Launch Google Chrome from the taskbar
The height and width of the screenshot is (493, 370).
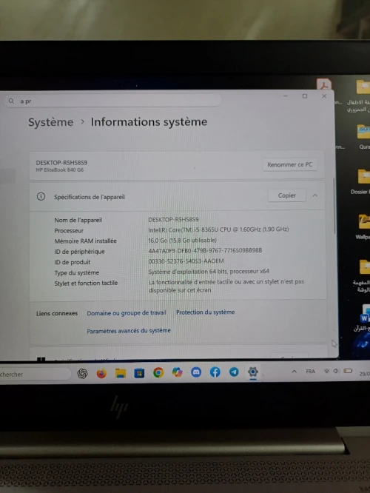pos(158,372)
